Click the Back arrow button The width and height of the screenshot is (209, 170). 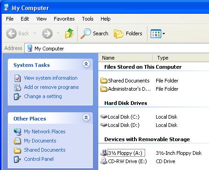click(11, 33)
